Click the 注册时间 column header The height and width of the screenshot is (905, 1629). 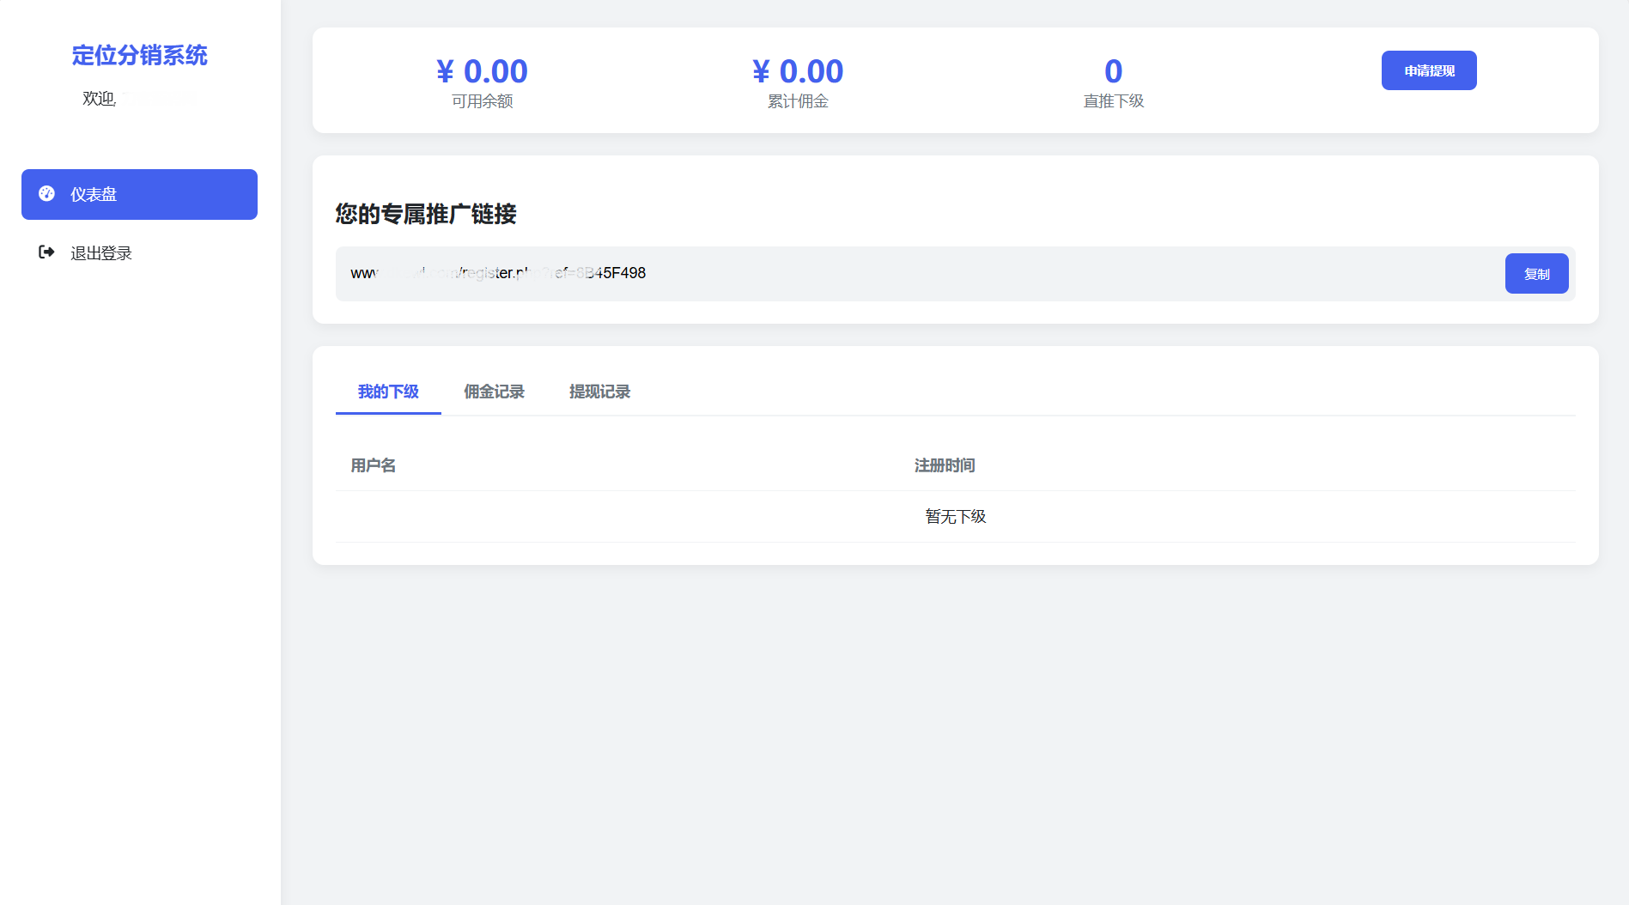pyautogui.click(x=945, y=465)
